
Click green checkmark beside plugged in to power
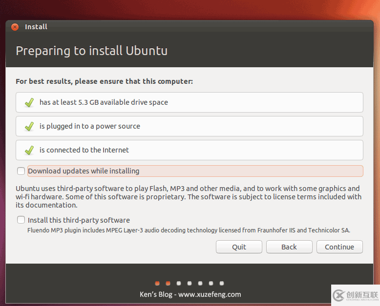(29, 126)
